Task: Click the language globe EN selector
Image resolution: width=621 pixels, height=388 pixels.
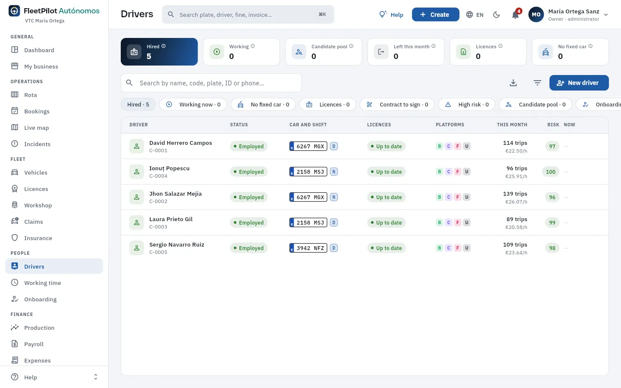Action: pyautogui.click(x=475, y=15)
